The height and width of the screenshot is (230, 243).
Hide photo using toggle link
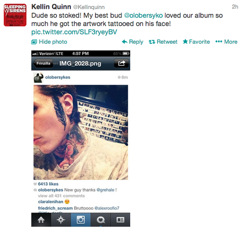49,42
